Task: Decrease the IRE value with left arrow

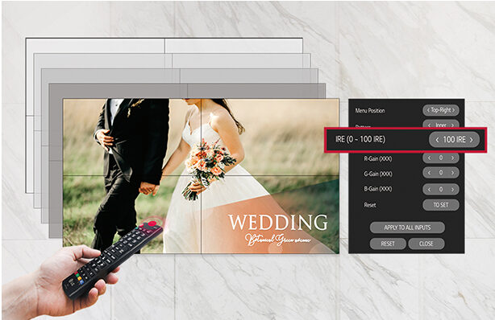Action: click(437, 140)
